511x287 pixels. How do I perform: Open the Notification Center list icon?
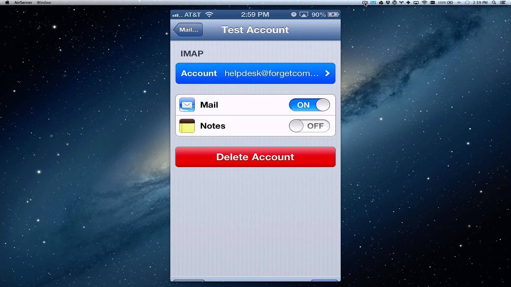click(503, 2)
